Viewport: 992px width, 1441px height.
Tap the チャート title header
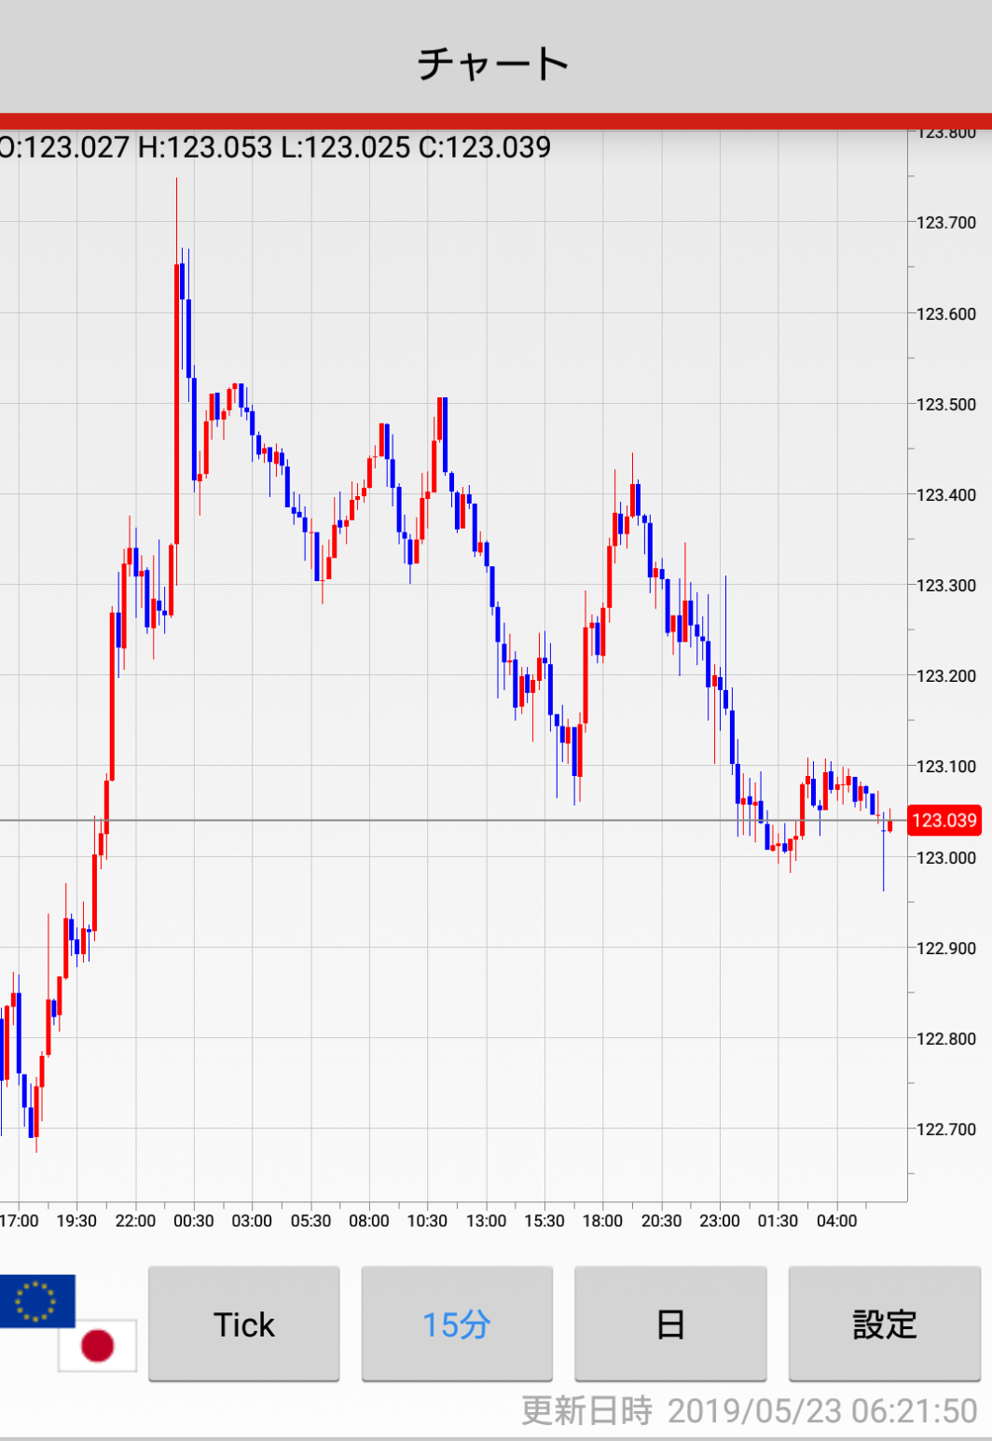point(494,63)
